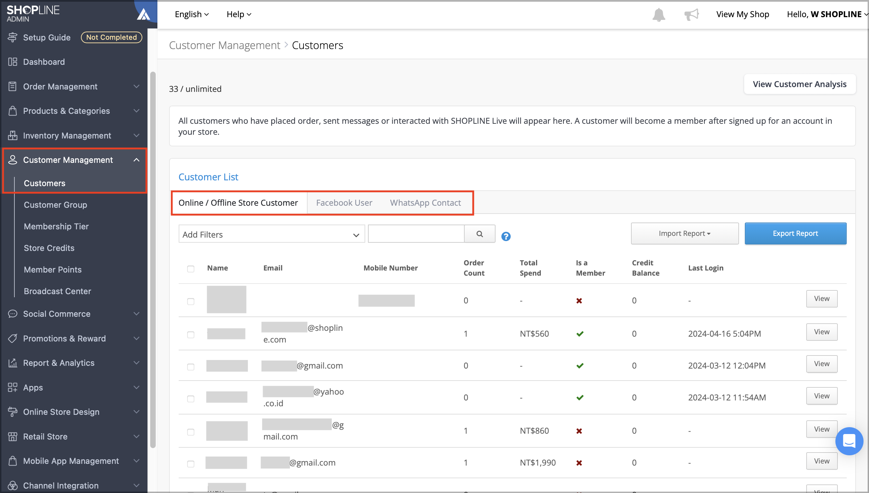The width and height of the screenshot is (869, 493).
Task: Click the Customer Management person icon
Action: click(x=13, y=160)
